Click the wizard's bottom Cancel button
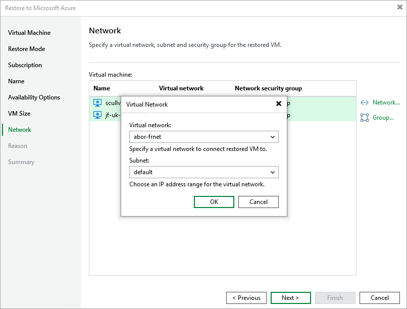 pos(380,298)
